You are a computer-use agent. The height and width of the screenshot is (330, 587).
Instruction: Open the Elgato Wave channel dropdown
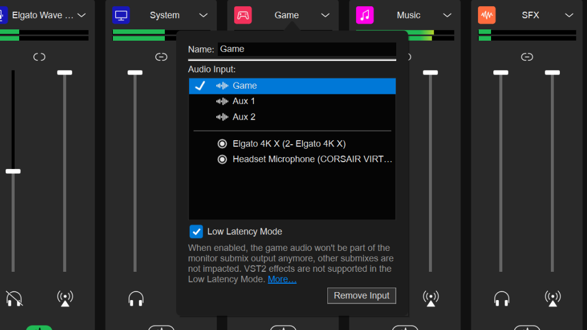click(x=82, y=15)
